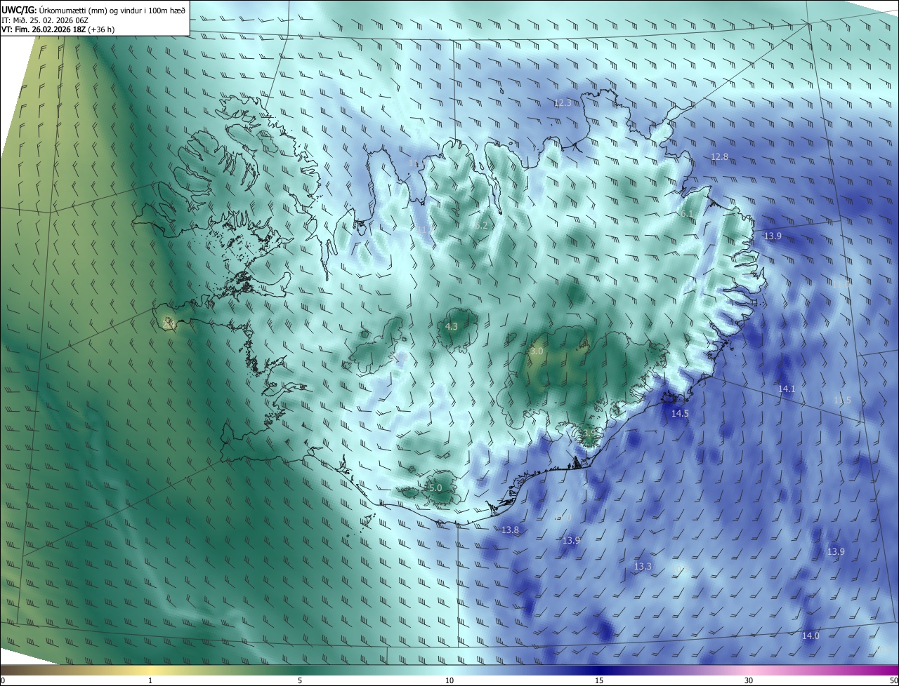The image size is (899, 686).
Task: Click the 13.3 value label
Action: coord(643,567)
